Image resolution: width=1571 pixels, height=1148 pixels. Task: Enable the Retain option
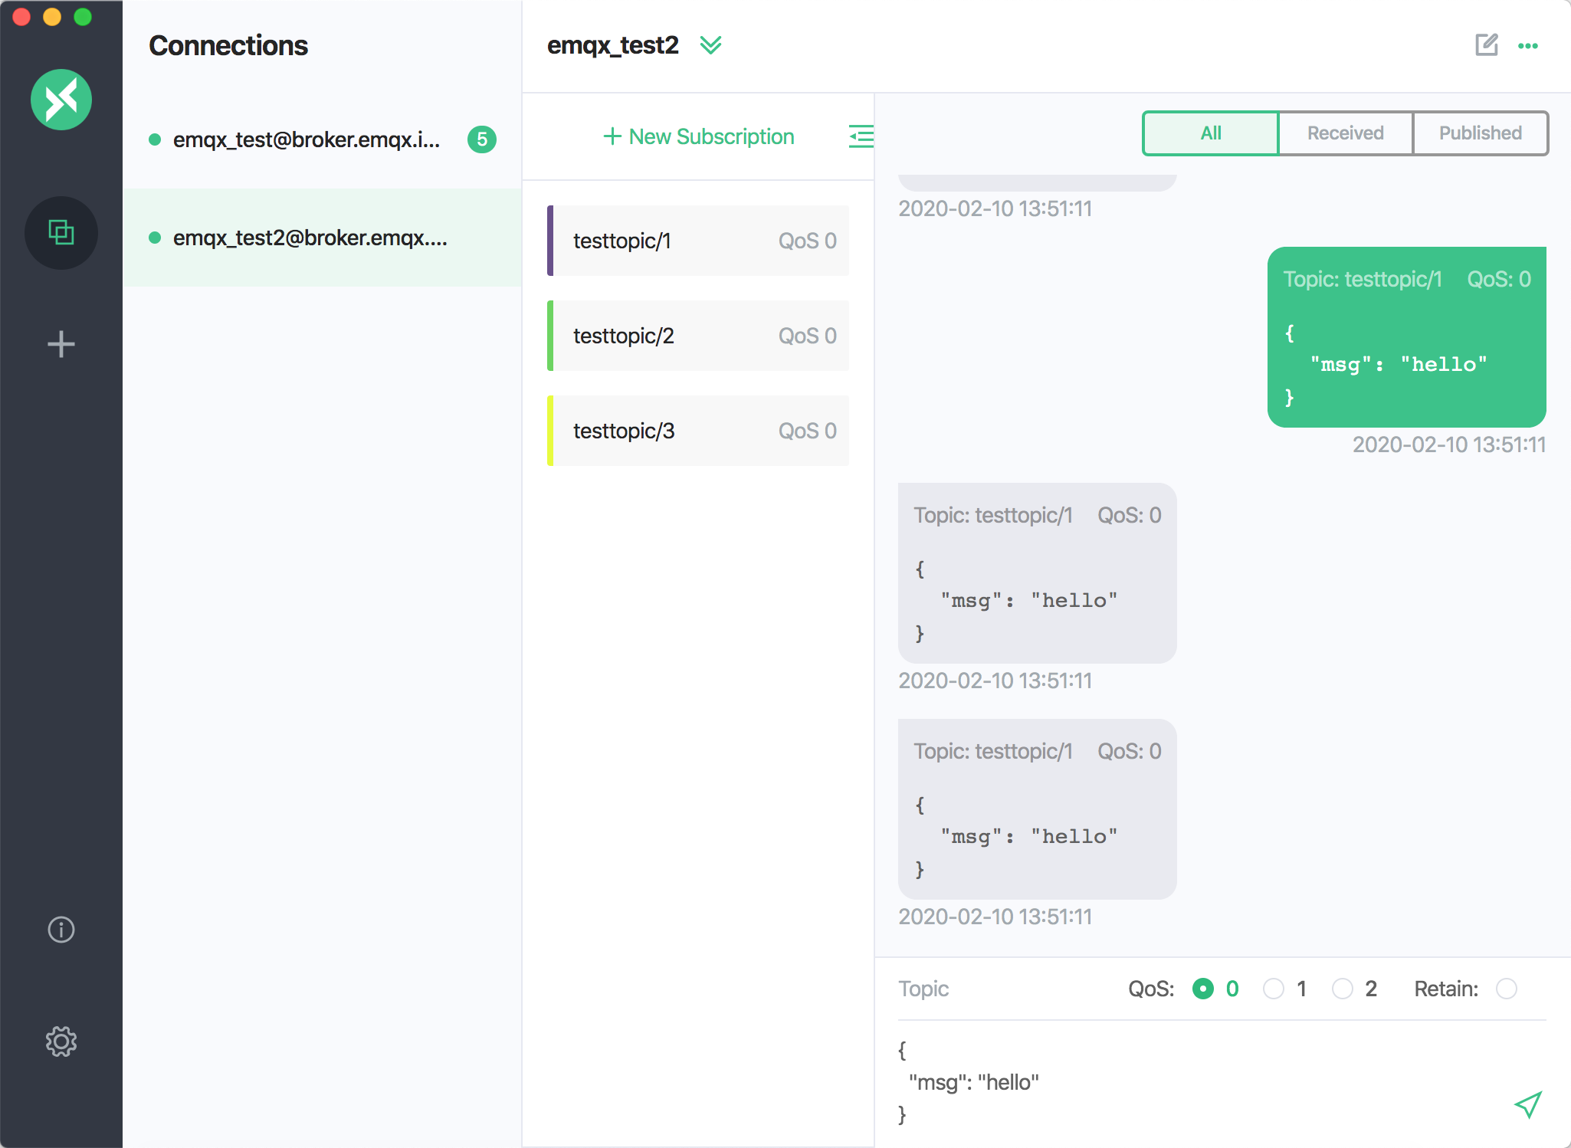pos(1507,989)
